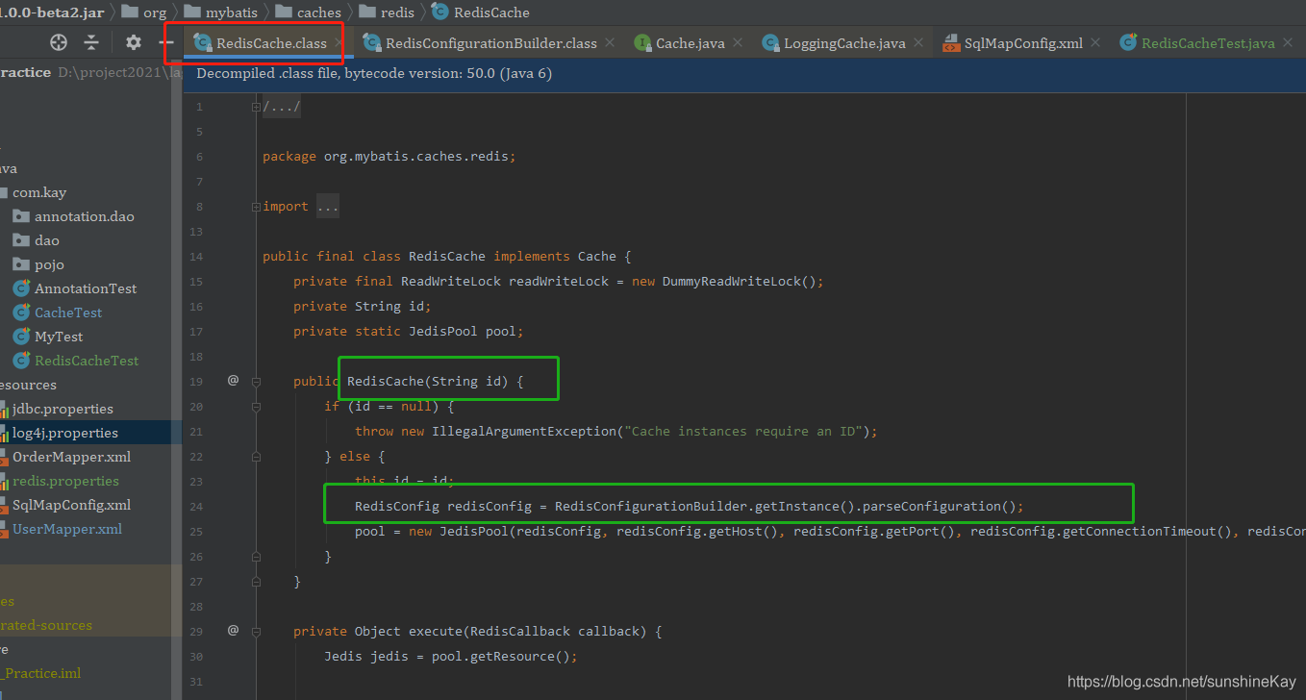Click the locate/select opened file icon
The width and height of the screenshot is (1306, 700).
pos(59,42)
